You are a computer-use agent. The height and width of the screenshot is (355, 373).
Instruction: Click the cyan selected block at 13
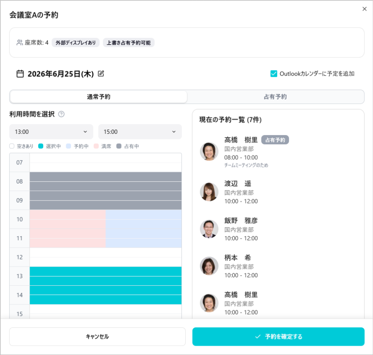(106, 276)
